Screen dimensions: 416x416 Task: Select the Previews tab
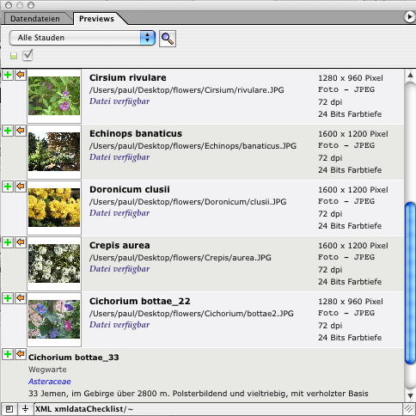96,19
